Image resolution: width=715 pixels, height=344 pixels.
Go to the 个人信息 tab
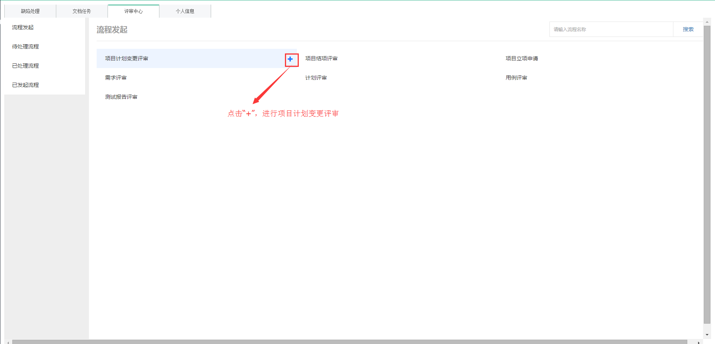point(185,11)
